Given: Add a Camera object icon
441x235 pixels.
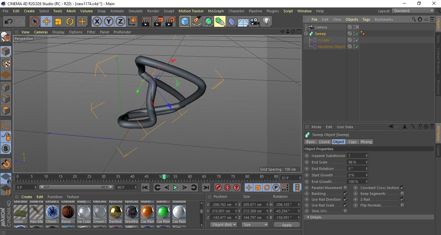Looking at the screenshot, I should pyautogui.click(x=255, y=22).
